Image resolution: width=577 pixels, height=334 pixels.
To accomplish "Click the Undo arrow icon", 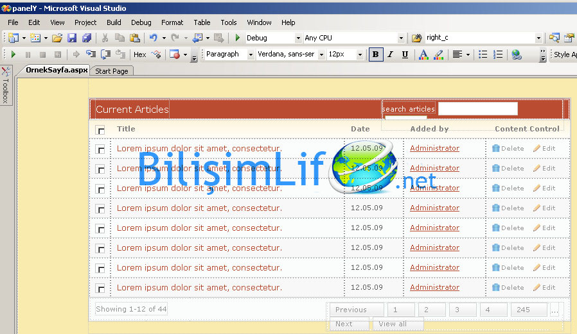I will 154,38.
